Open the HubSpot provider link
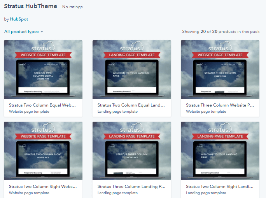Viewport: 266px width, 198px height. tap(19, 19)
